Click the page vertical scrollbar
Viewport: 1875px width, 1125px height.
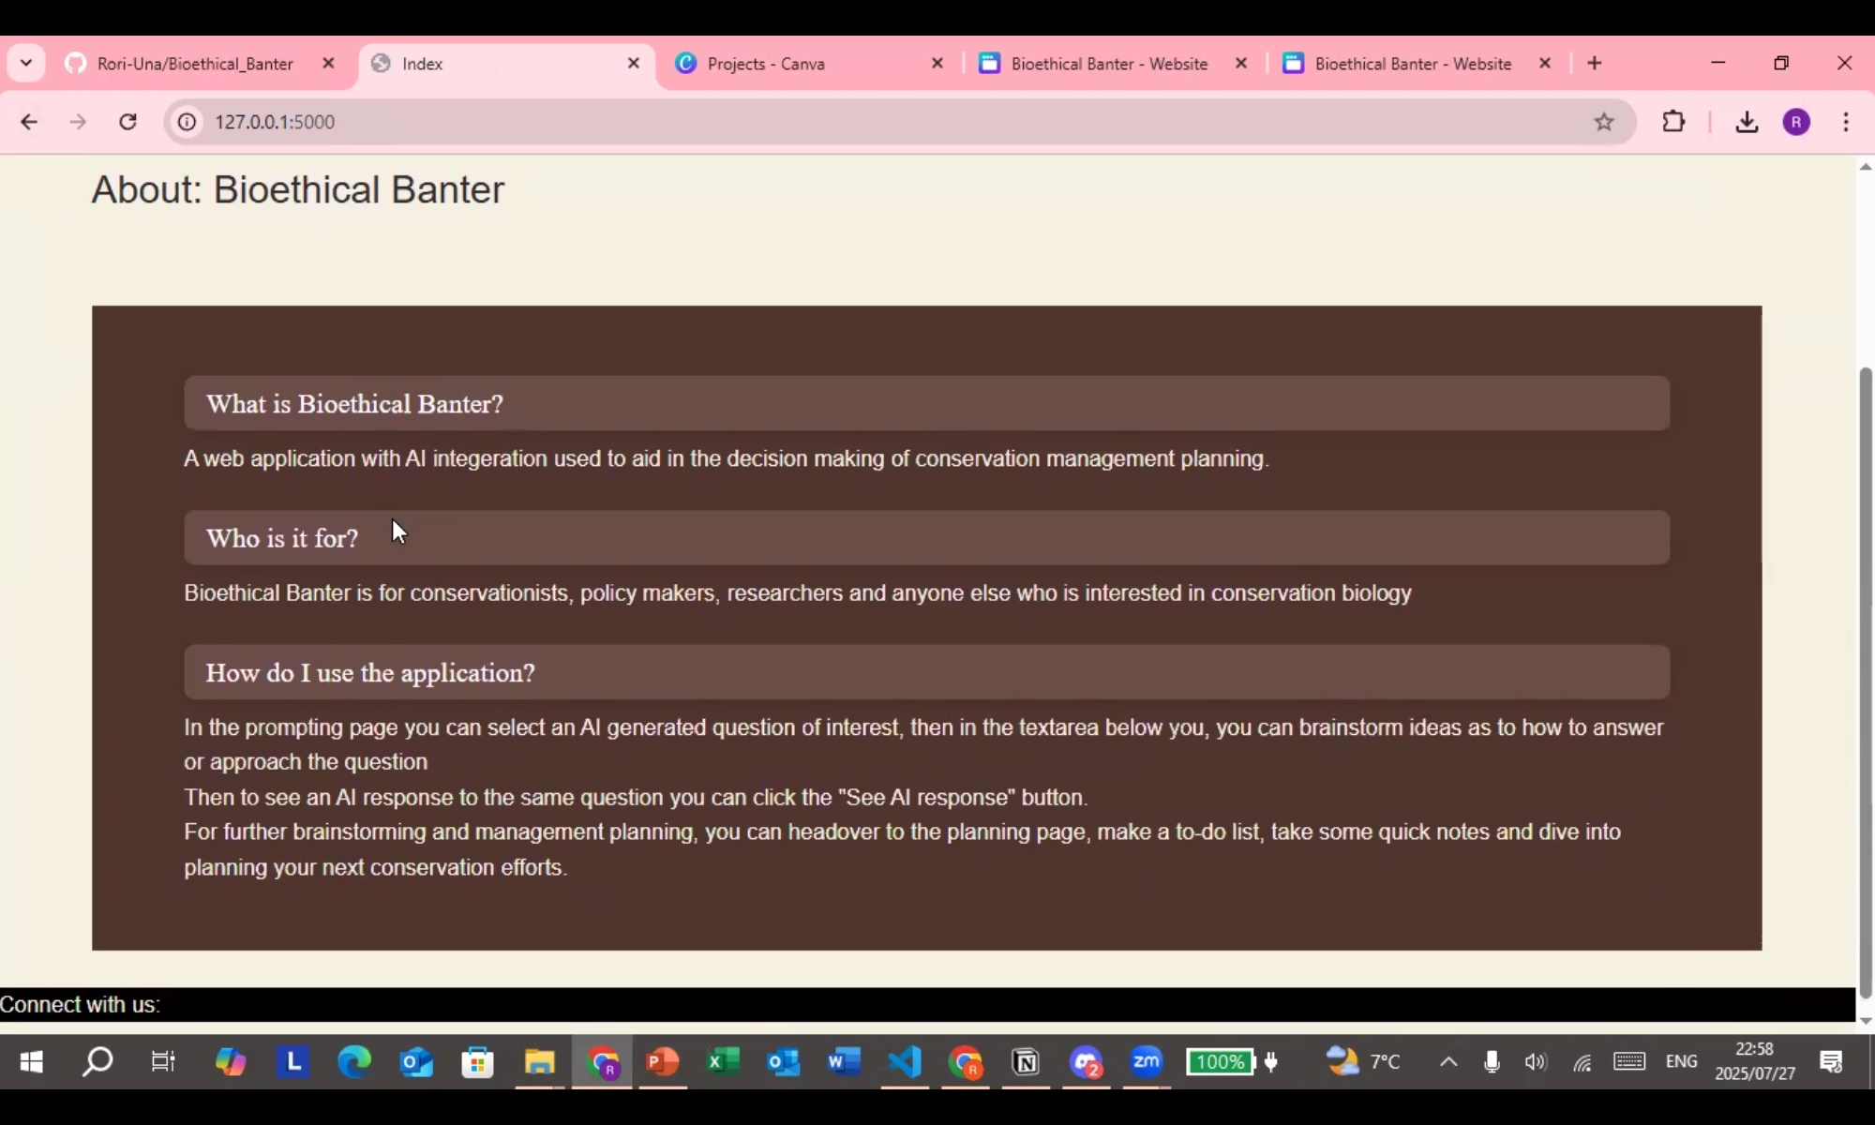coord(1865,680)
